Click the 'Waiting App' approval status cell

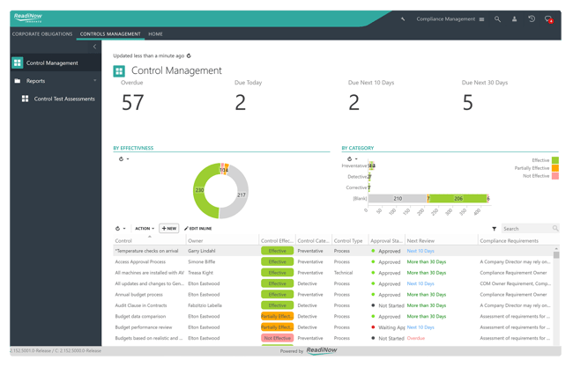[x=388, y=327]
